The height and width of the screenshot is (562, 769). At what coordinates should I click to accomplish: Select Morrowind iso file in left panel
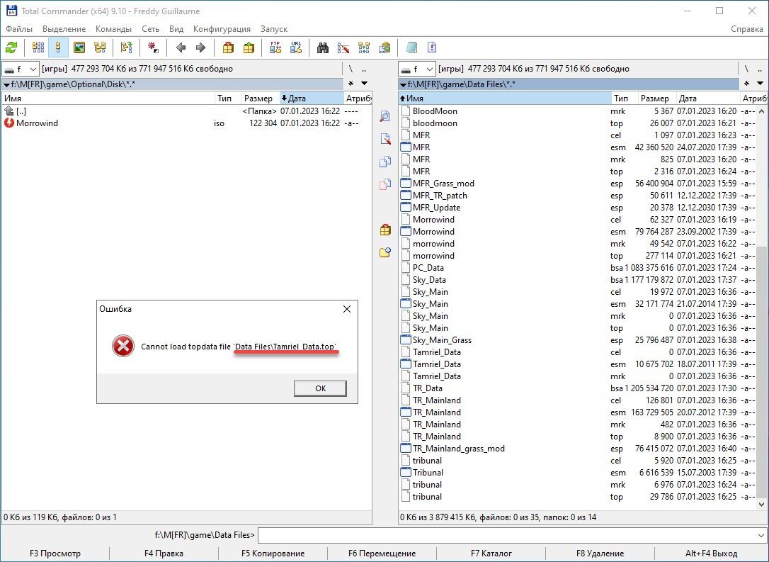pyautogui.click(x=186, y=123)
